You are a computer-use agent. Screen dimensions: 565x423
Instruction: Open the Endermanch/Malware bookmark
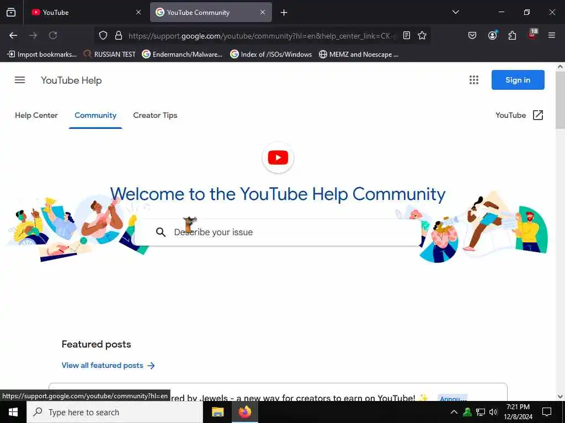(x=182, y=55)
